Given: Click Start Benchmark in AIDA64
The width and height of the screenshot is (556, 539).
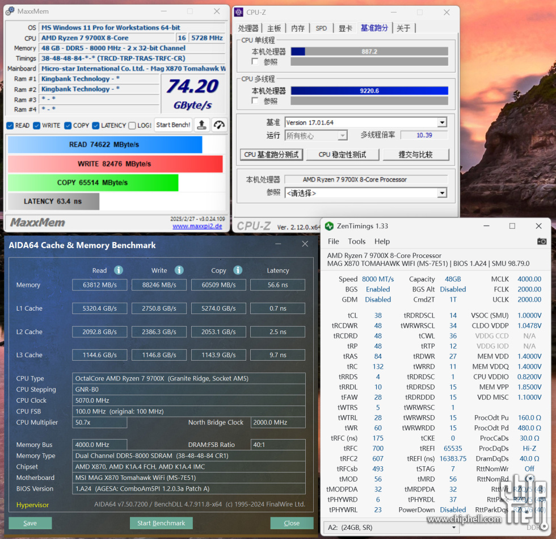Looking at the screenshot, I should click(161, 523).
